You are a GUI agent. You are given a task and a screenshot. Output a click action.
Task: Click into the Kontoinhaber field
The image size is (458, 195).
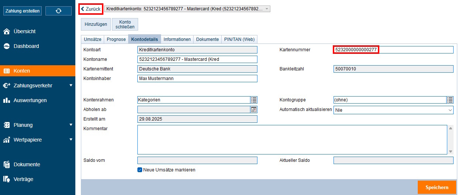(197, 79)
